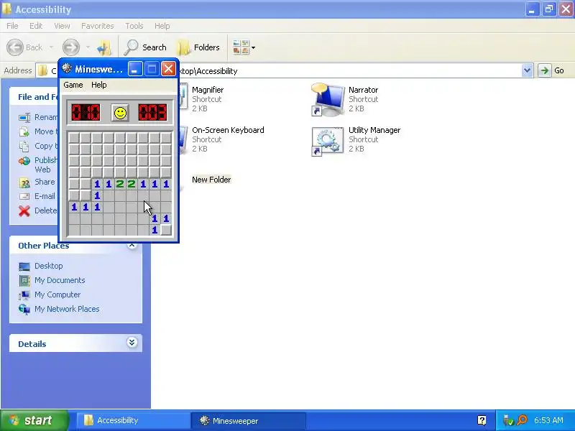Click the Delete task with red X
Image resolution: width=575 pixels, height=431 pixels.
coord(24,210)
